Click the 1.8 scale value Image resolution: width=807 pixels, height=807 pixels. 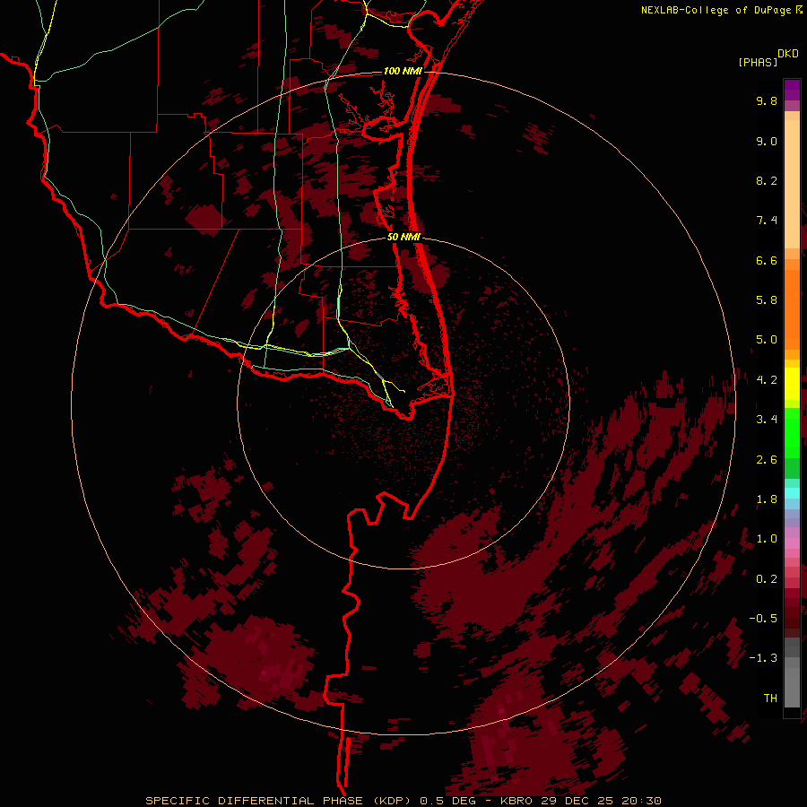[x=767, y=499]
